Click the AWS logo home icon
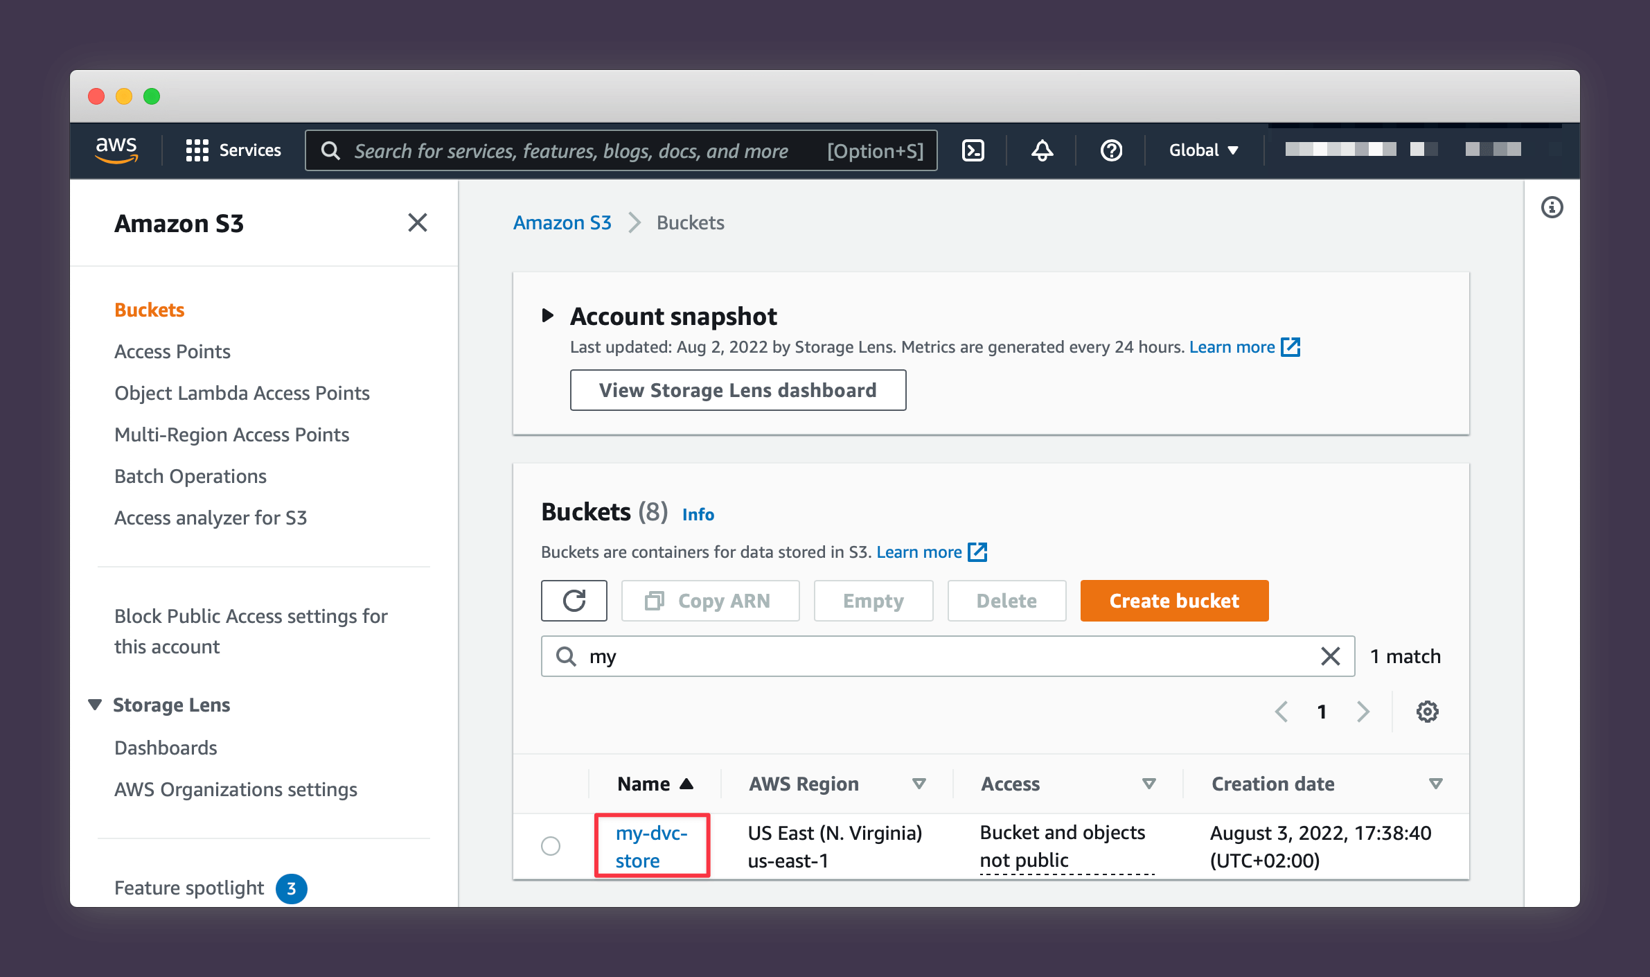The image size is (1650, 977). coord(116,150)
